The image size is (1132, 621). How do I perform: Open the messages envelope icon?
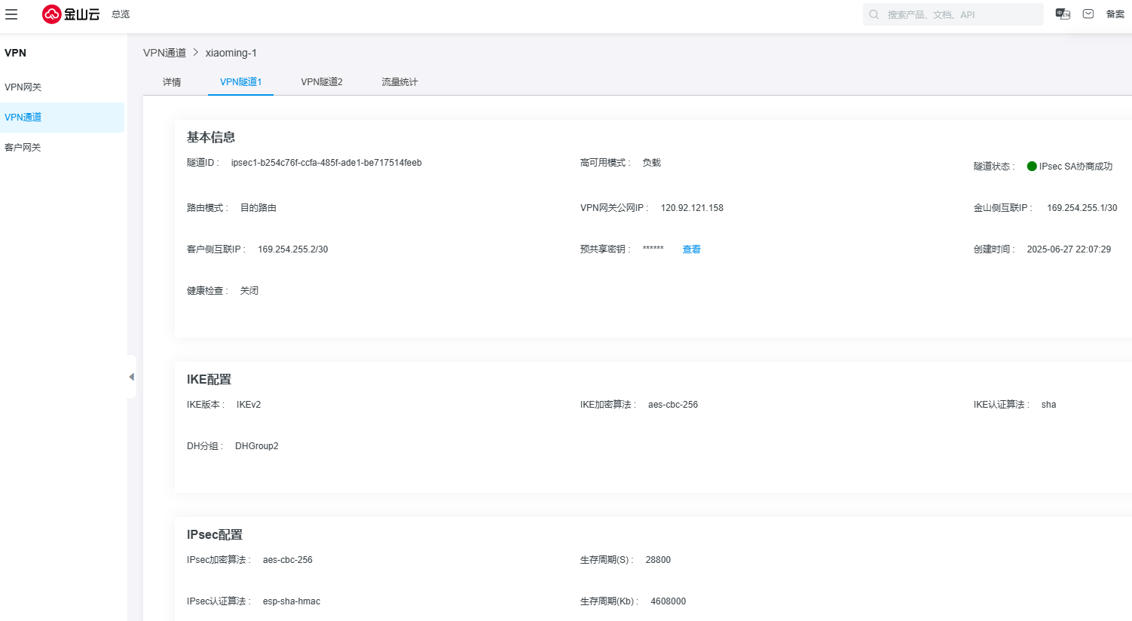[x=1088, y=14]
